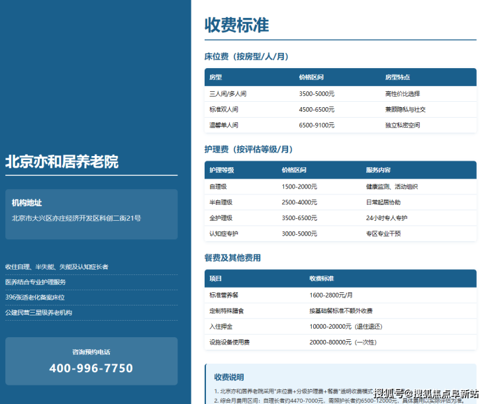The image size is (490, 404).
Task: Select the 高性价比选择 feature cell
Action: (403, 94)
